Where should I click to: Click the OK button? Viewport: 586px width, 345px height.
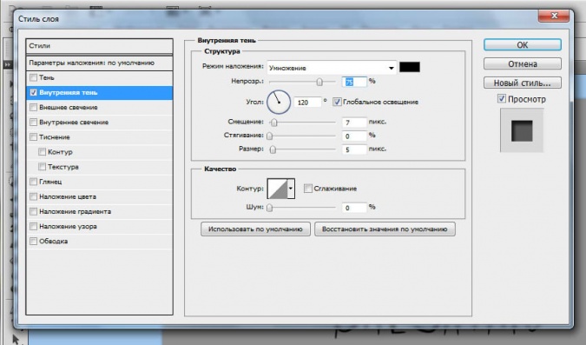(x=522, y=45)
